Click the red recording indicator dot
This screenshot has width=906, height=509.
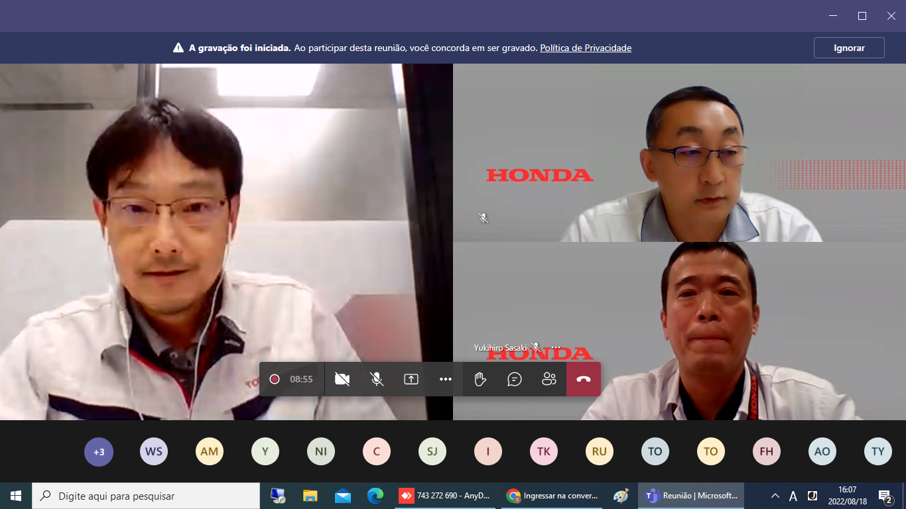coord(275,379)
